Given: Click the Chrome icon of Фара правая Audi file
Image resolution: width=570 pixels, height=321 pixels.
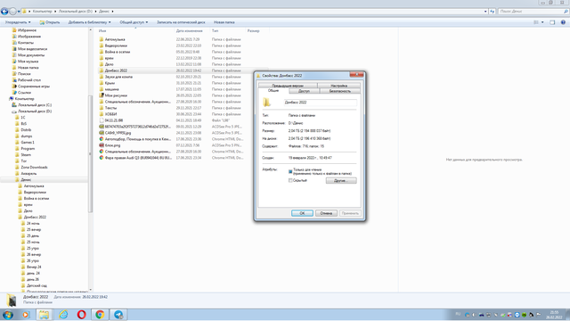Looking at the screenshot, I should pyautogui.click(x=102, y=158).
